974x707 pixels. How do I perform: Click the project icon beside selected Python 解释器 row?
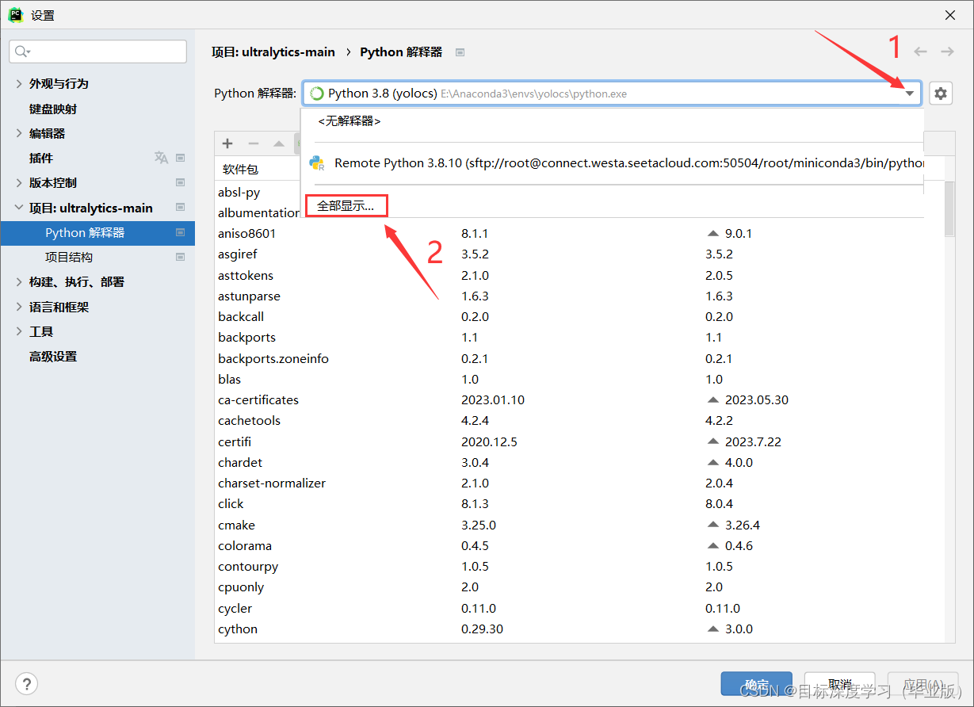tap(180, 232)
